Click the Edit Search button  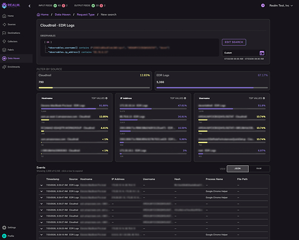click(x=234, y=42)
